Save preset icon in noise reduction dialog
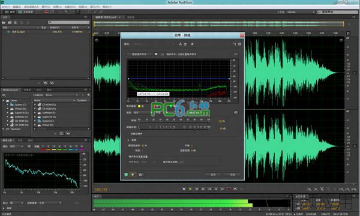This screenshot has width=360, height=216. point(180,44)
